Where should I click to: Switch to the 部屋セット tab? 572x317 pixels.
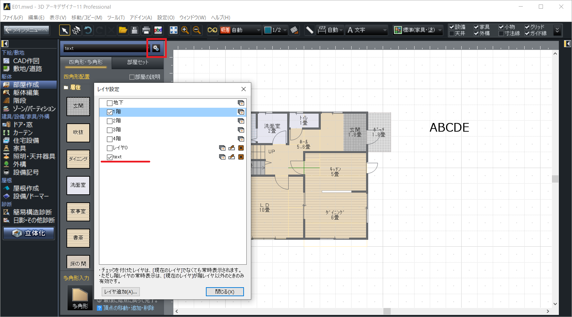point(137,62)
